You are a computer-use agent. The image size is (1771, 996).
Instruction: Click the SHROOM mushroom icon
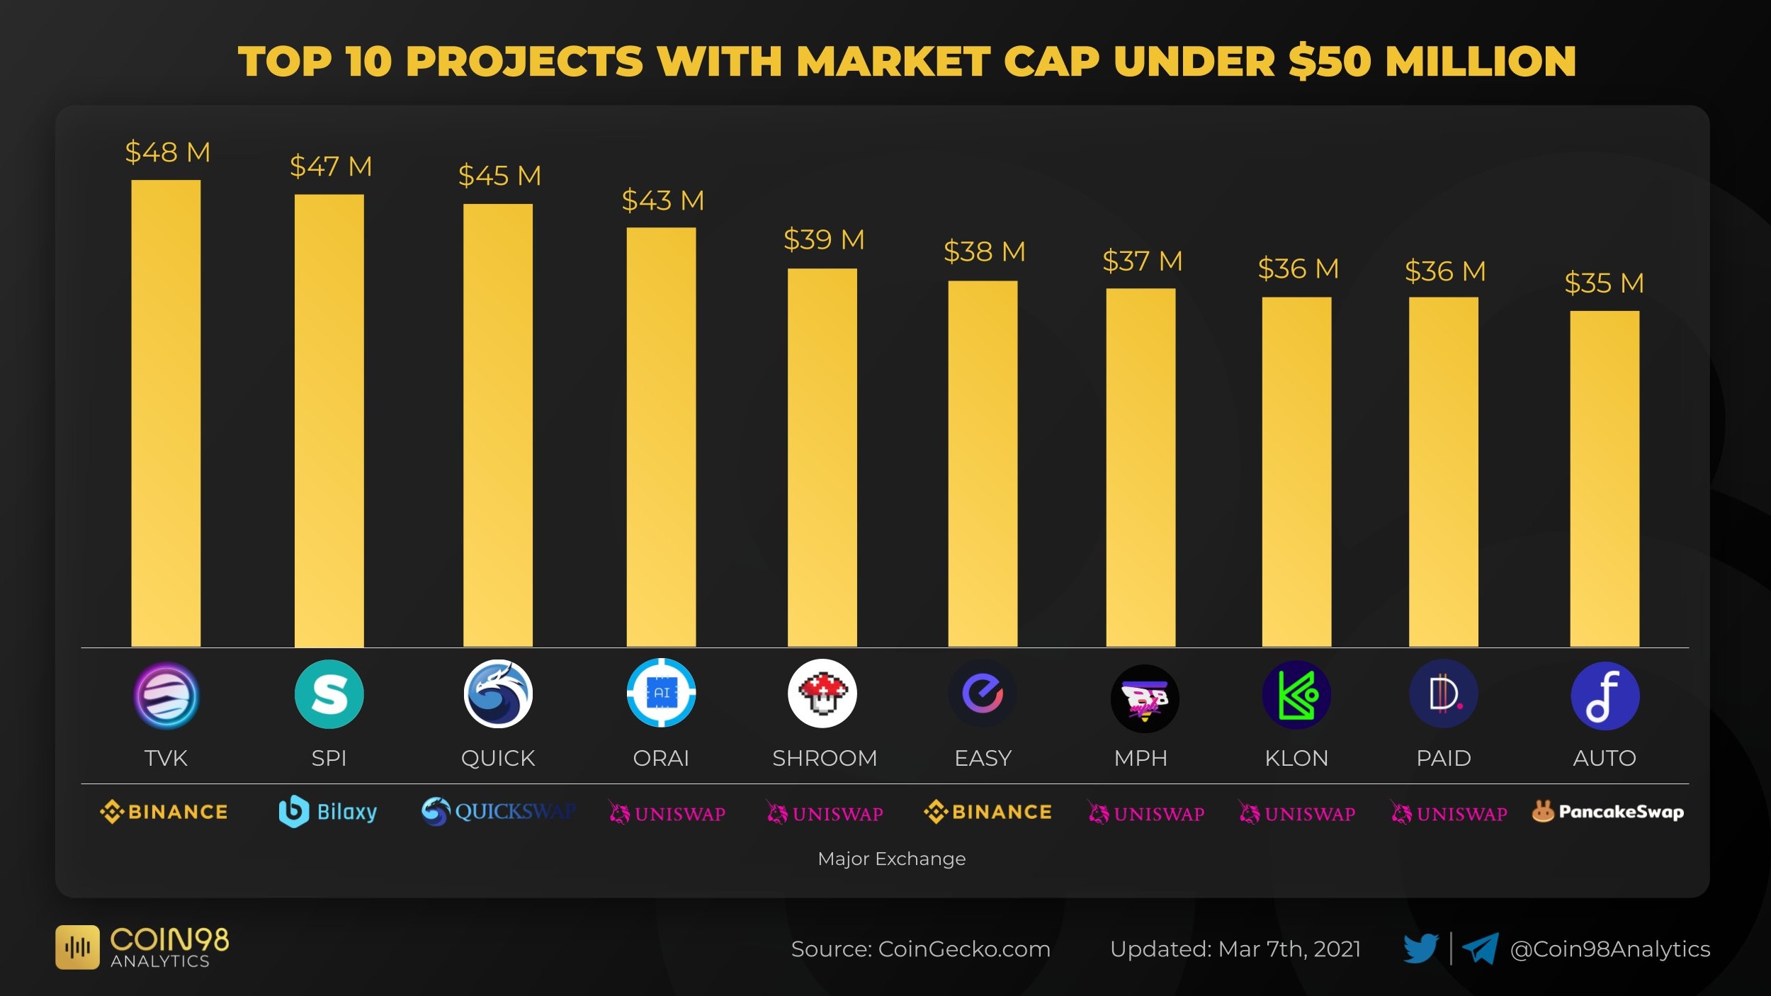822,694
